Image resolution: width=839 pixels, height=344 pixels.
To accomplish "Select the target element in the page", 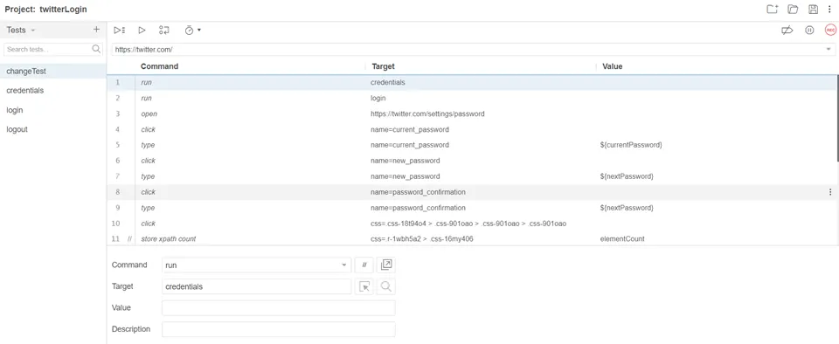I will pyautogui.click(x=364, y=287).
